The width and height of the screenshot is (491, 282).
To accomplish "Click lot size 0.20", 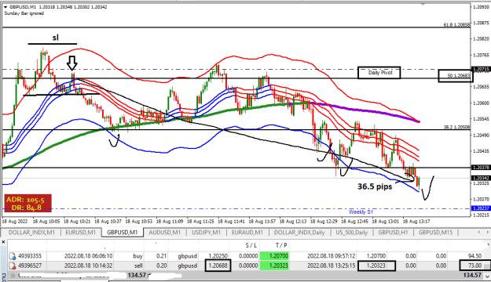I will (161, 266).
